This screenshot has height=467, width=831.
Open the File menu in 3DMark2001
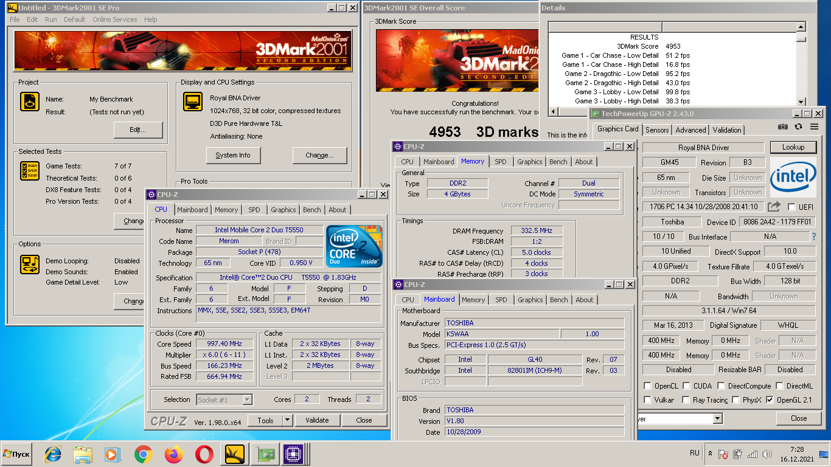15,19
